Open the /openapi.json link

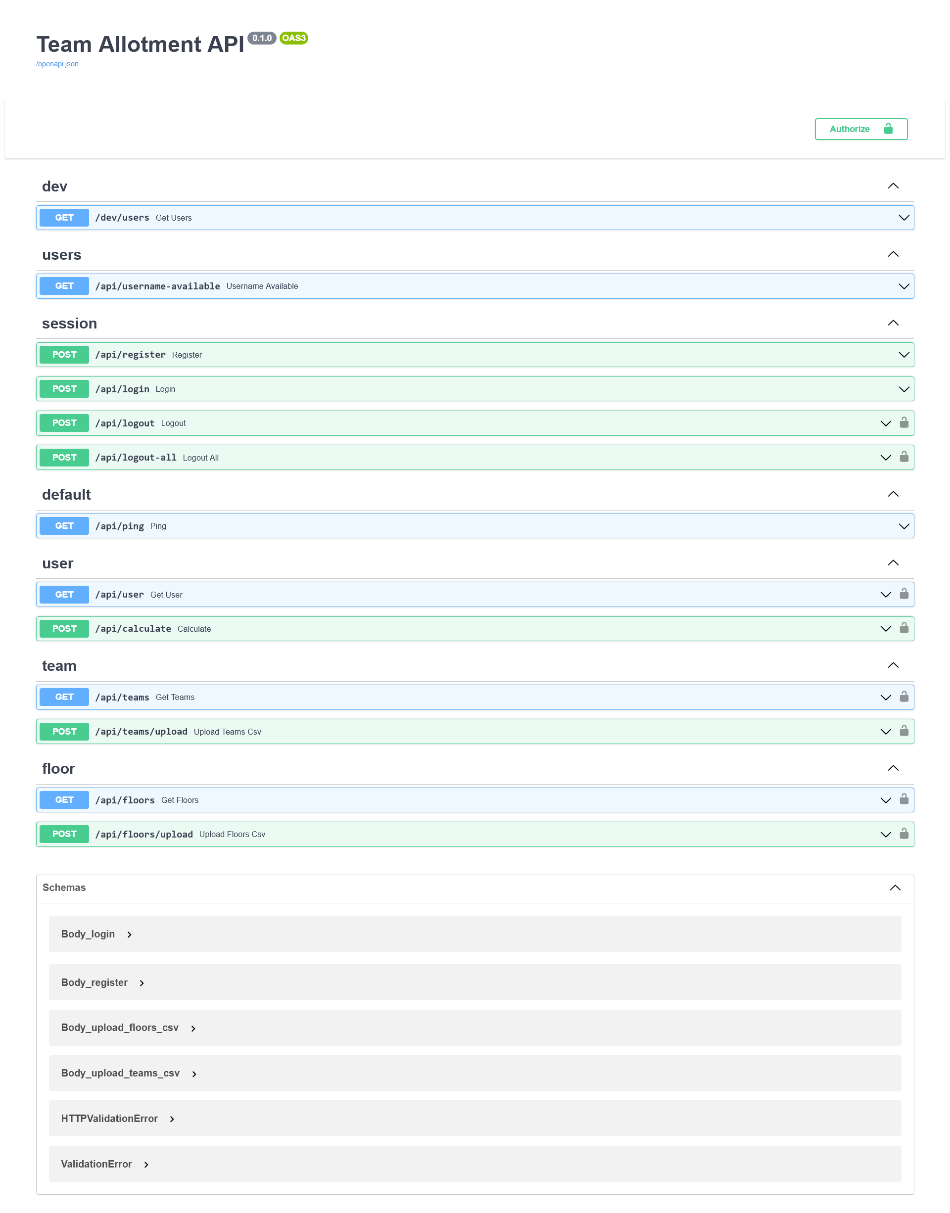(57, 64)
